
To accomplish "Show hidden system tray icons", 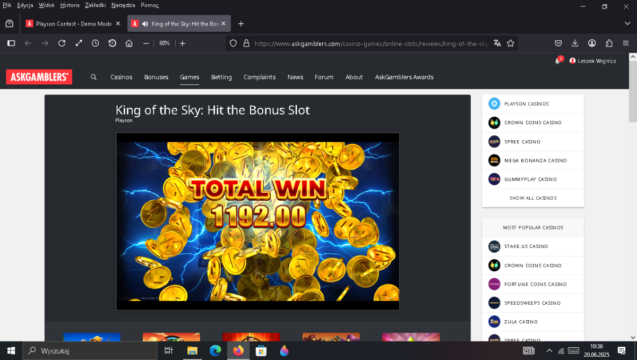I will [549, 350].
